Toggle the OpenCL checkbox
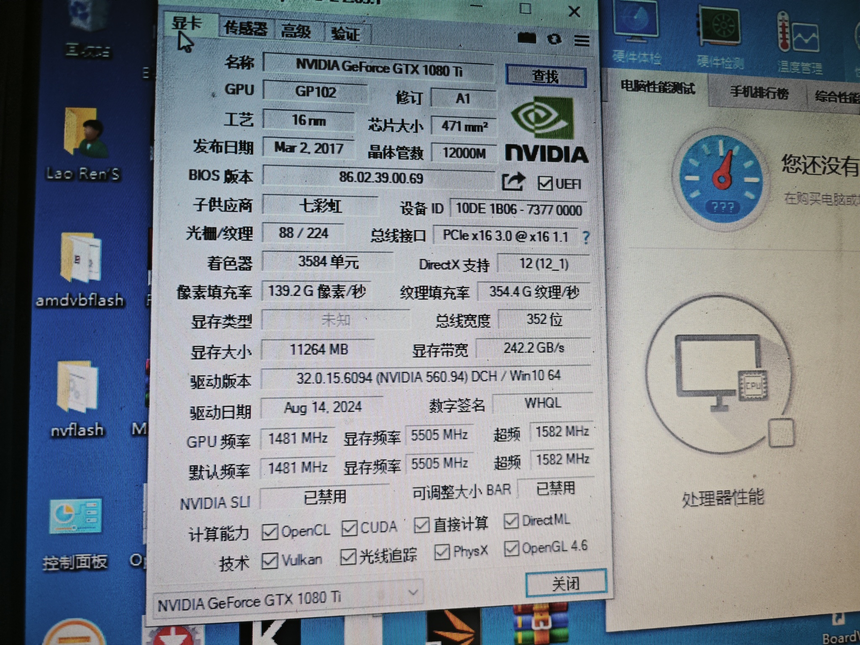Screen dimensions: 860x645 (269, 532)
